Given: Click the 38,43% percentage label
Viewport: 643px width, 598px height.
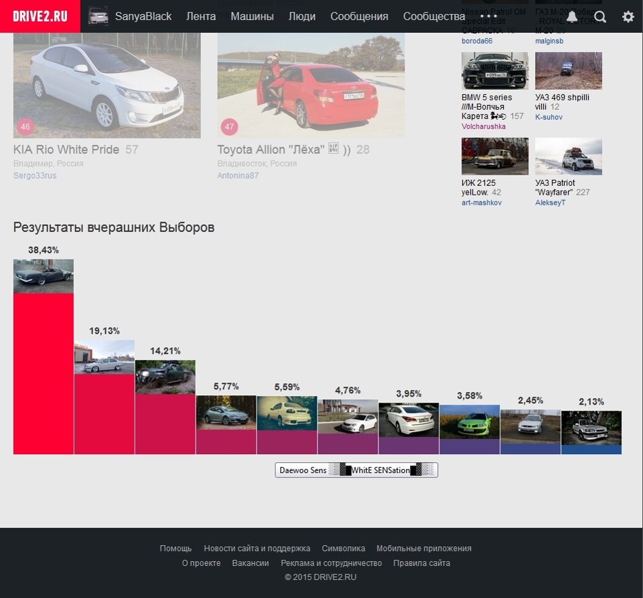Looking at the screenshot, I should (44, 250).
